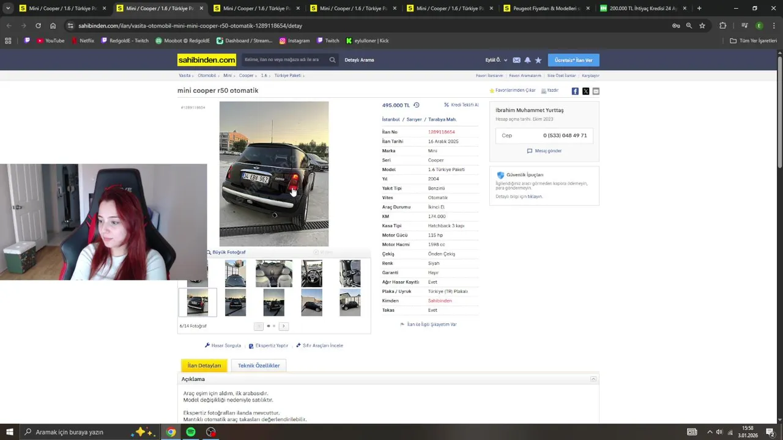Viewport: 783px width, 440px height.
Task: Share the listing on Facebook
Action: pyautogui.click(x=575, y=91)
